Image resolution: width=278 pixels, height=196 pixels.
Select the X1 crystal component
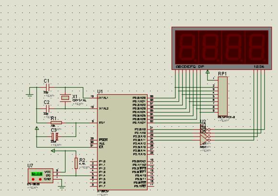65,98
